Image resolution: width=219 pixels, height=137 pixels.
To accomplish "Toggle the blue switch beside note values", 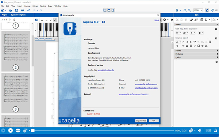I will point(36,20).
